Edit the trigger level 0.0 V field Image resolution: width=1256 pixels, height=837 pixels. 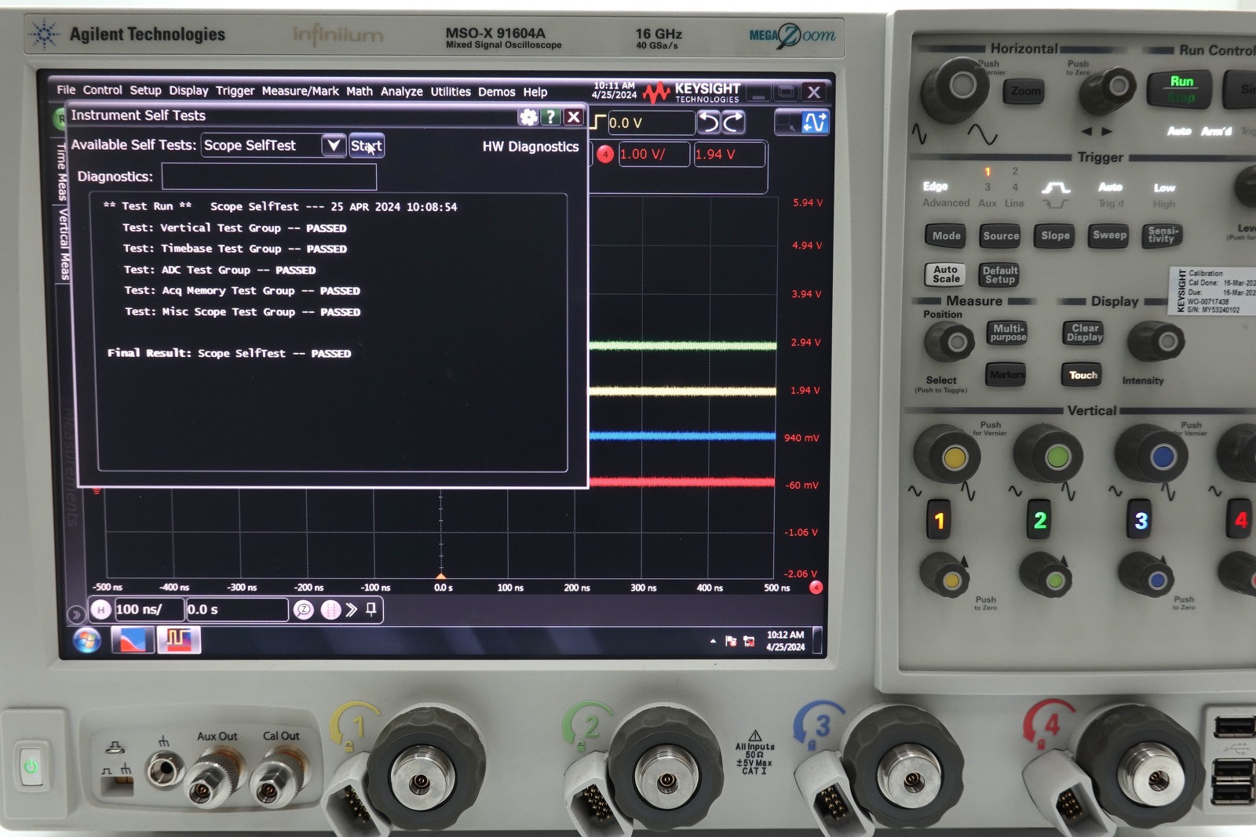651,123
